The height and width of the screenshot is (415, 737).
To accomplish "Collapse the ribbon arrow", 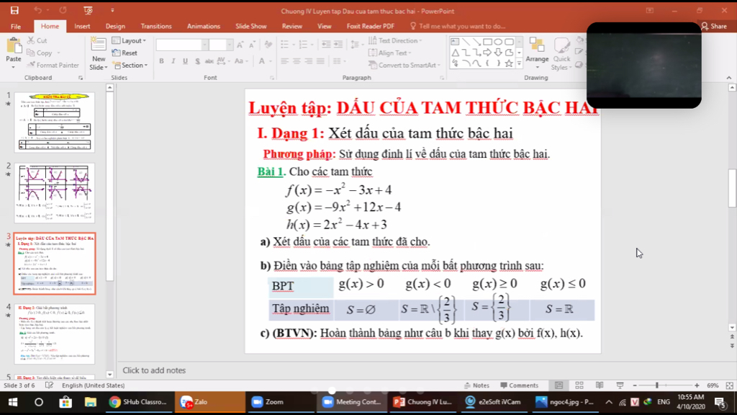I will [x=729, y=78].
